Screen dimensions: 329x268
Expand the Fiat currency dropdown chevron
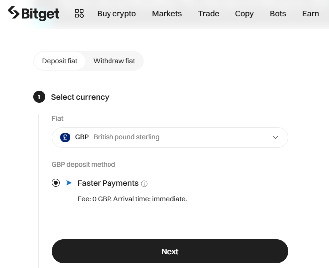coord(276,137)
